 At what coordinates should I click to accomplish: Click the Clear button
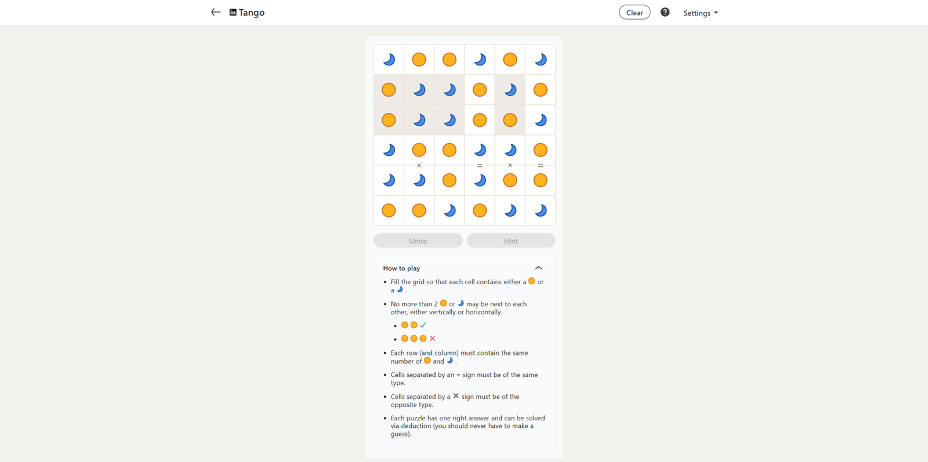635,12
